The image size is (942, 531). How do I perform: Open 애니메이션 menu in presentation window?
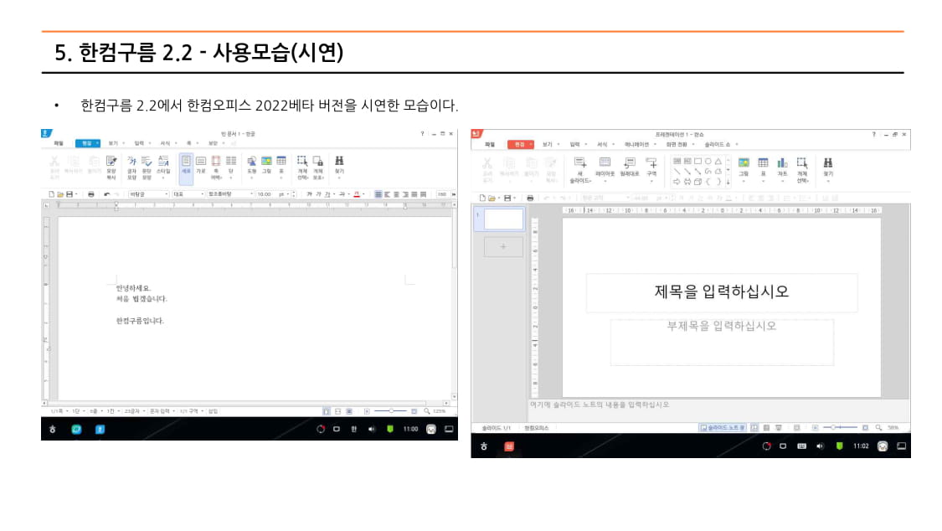[x=636, y=144]
